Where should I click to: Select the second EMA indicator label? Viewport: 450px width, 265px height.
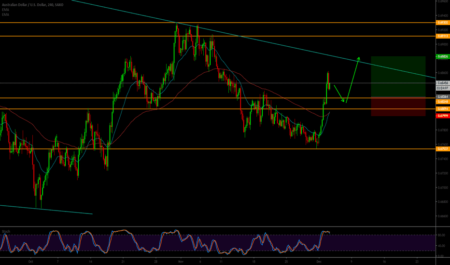click(5, 14)
